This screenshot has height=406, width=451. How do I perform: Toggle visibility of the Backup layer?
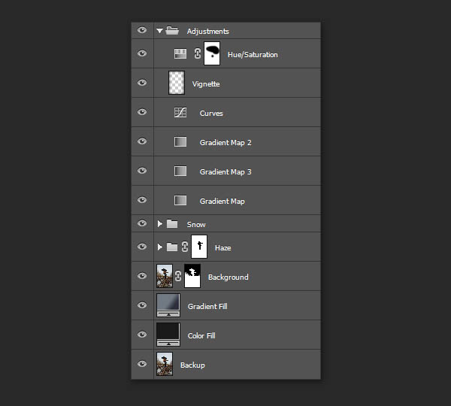tap(142, 365)
